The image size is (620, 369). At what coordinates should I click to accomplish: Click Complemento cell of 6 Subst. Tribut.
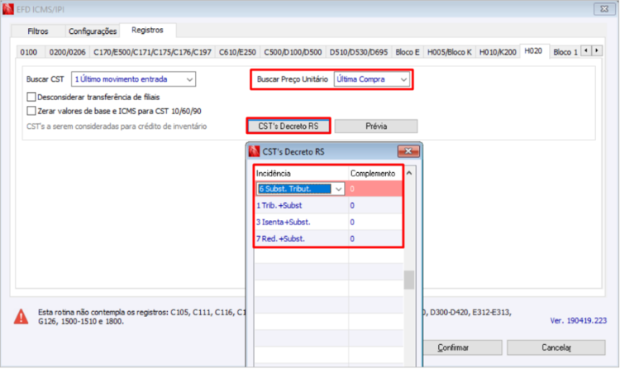click(374, 189)
